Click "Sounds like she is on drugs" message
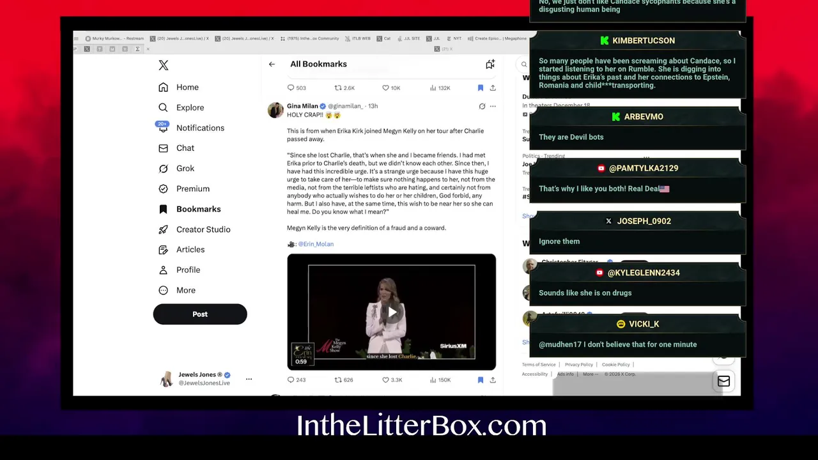818x460 pixels. [585, 293]
